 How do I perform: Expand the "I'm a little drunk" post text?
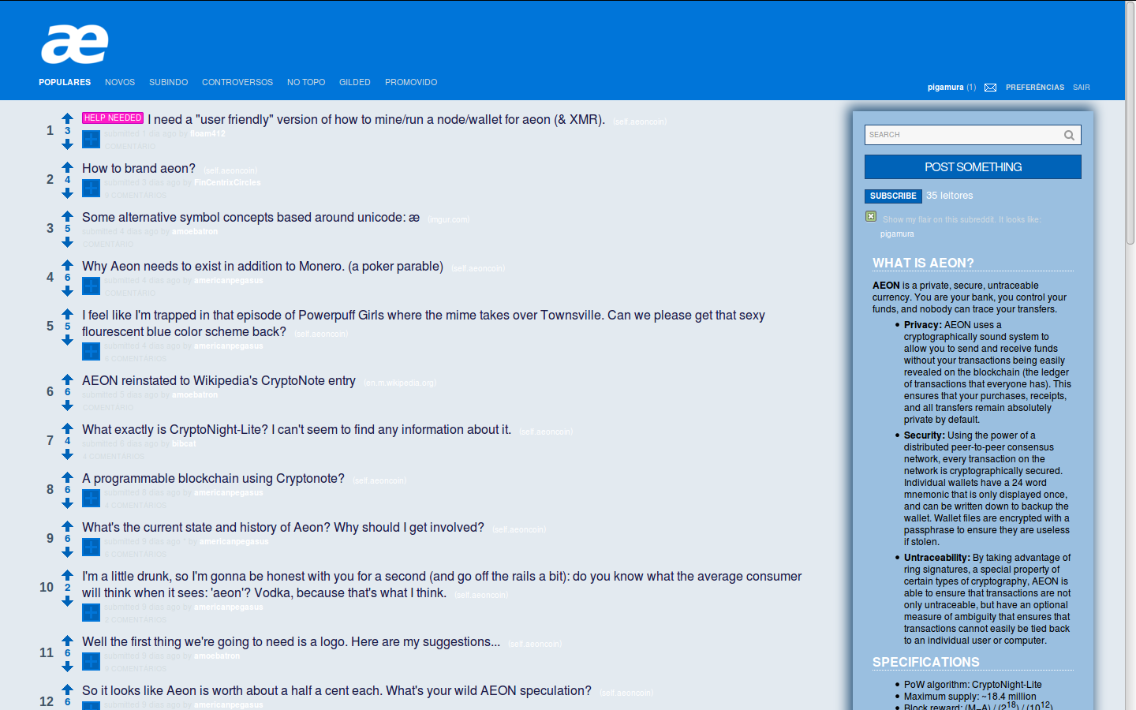tap(92, 613)
